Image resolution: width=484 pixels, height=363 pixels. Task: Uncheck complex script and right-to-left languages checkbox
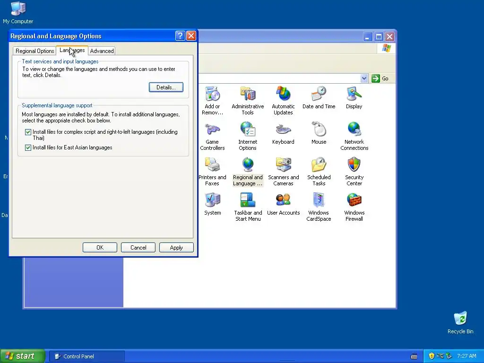click(x=28, y=132)
